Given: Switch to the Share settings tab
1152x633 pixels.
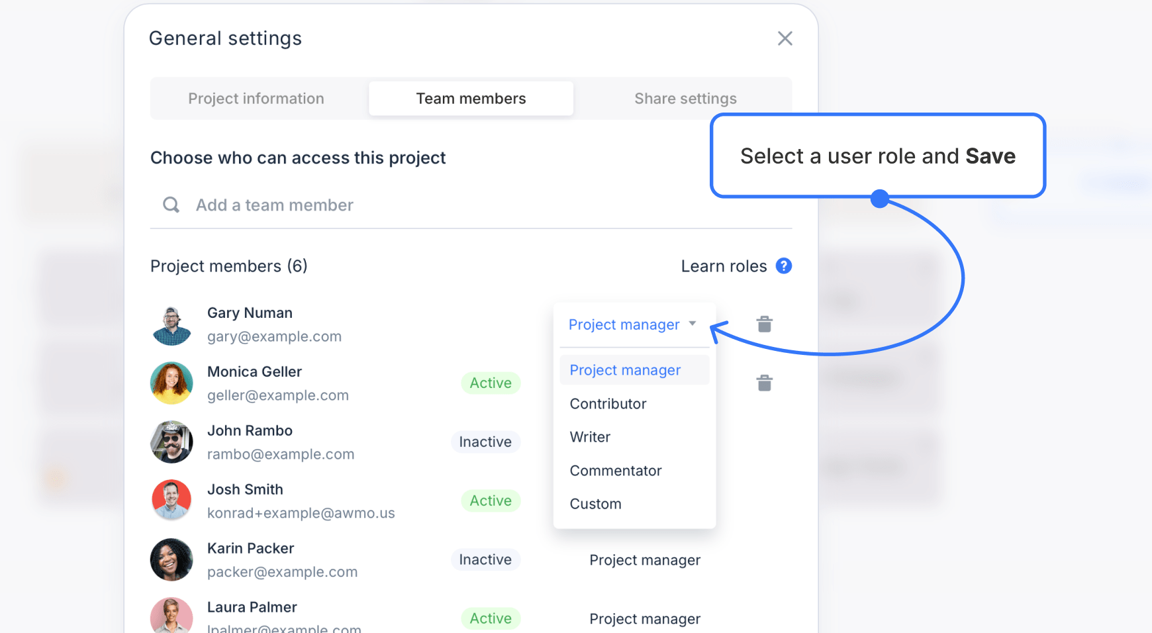Looking at the screenshot, I should (685, 98).
